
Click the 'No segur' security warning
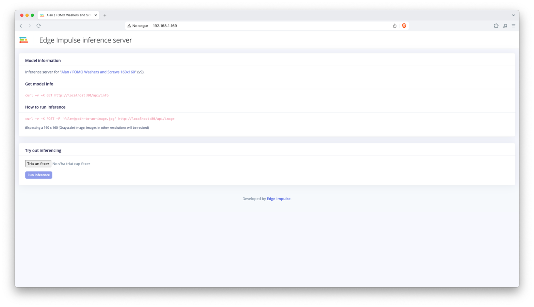coord(138,26)
